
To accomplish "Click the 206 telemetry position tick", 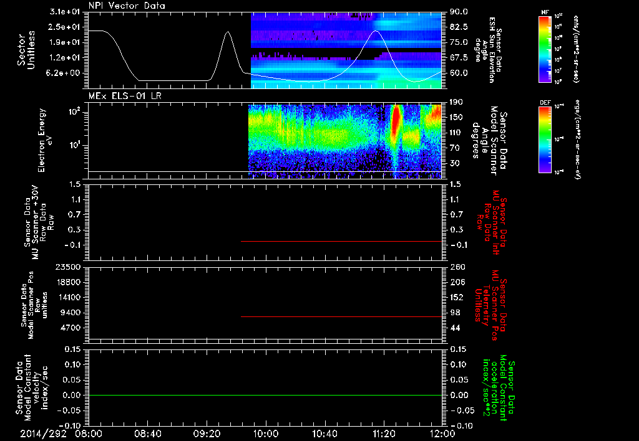I will pyautogui.click(x=457, y=282).
